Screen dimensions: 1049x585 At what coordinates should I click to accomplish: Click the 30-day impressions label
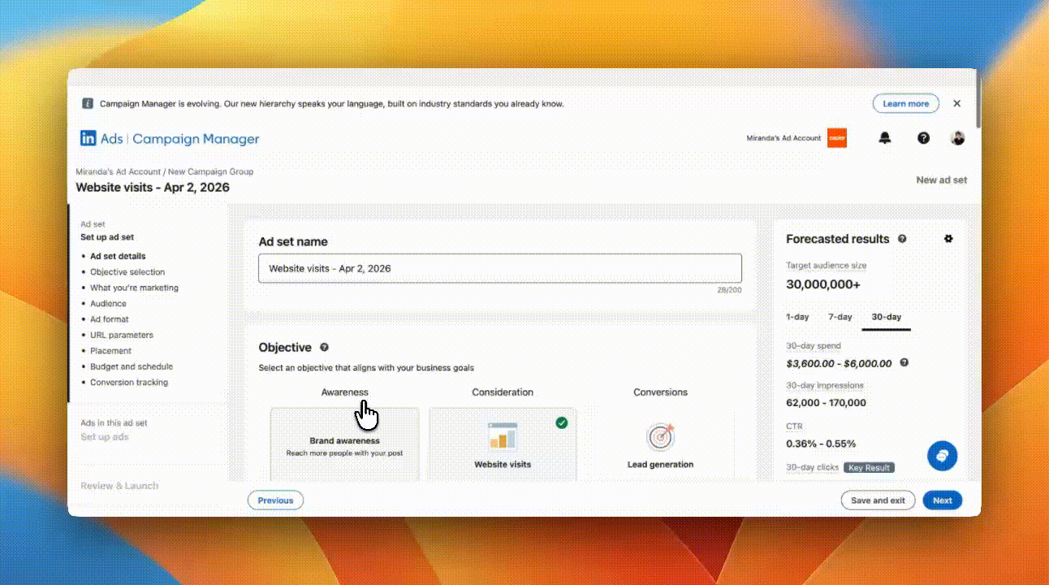point(825,386)
